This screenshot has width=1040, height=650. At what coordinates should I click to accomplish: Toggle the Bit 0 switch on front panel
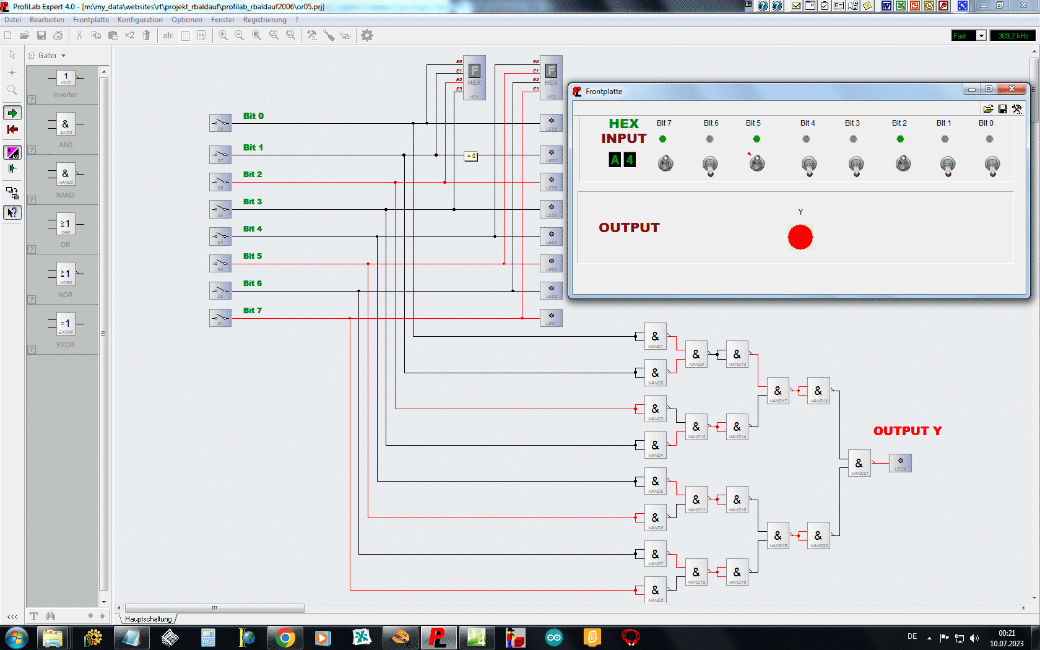(992, 165)
